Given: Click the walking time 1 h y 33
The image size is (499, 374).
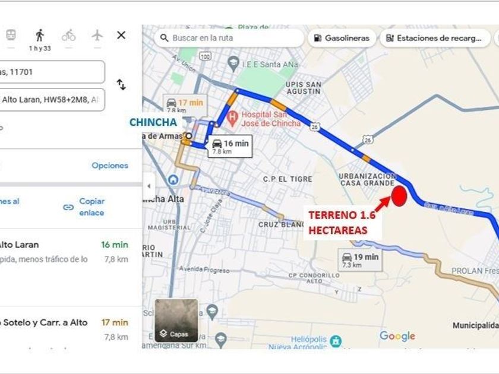Looking at the screenshot, I should coord(40,48).
